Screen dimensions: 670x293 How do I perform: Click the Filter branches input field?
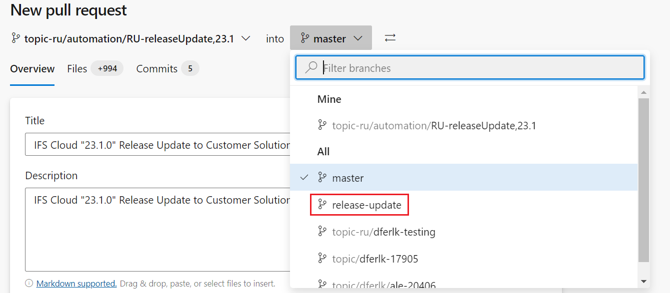point(450,67)
